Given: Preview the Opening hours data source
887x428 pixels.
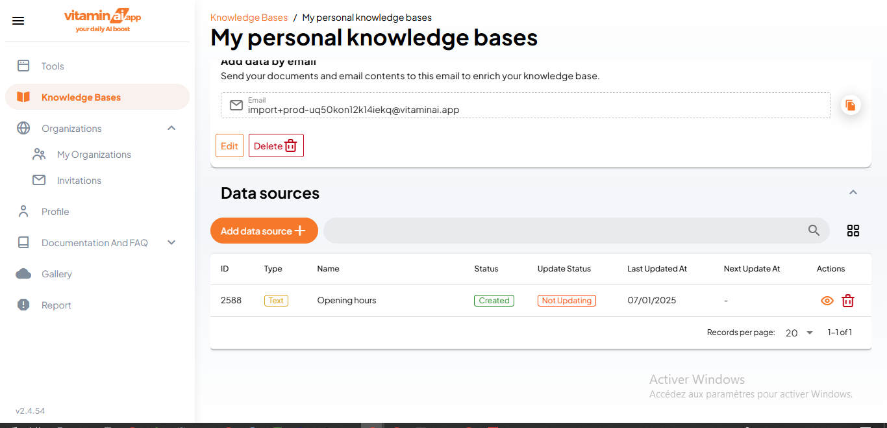Looking at the screenshot, I should point(827,300).
